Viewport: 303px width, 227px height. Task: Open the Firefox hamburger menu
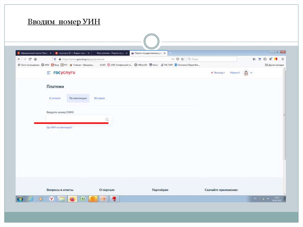[283, 59]
